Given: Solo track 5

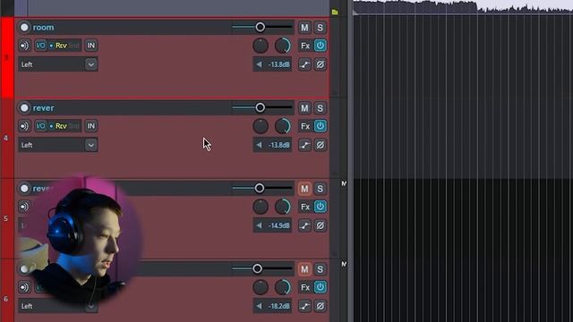Looking at the screenshot, I should pos(321,189).
